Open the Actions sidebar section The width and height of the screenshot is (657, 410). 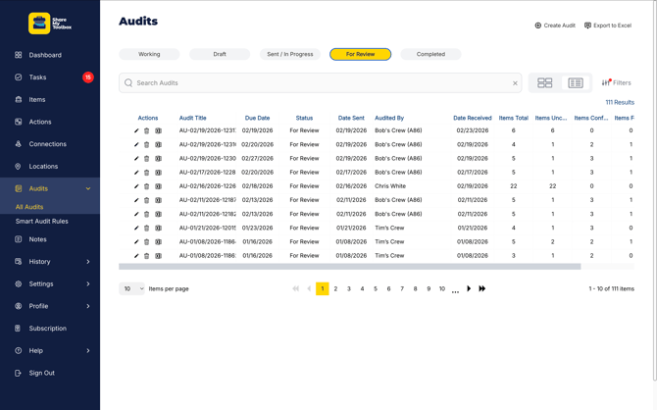(x=40, y=122)
